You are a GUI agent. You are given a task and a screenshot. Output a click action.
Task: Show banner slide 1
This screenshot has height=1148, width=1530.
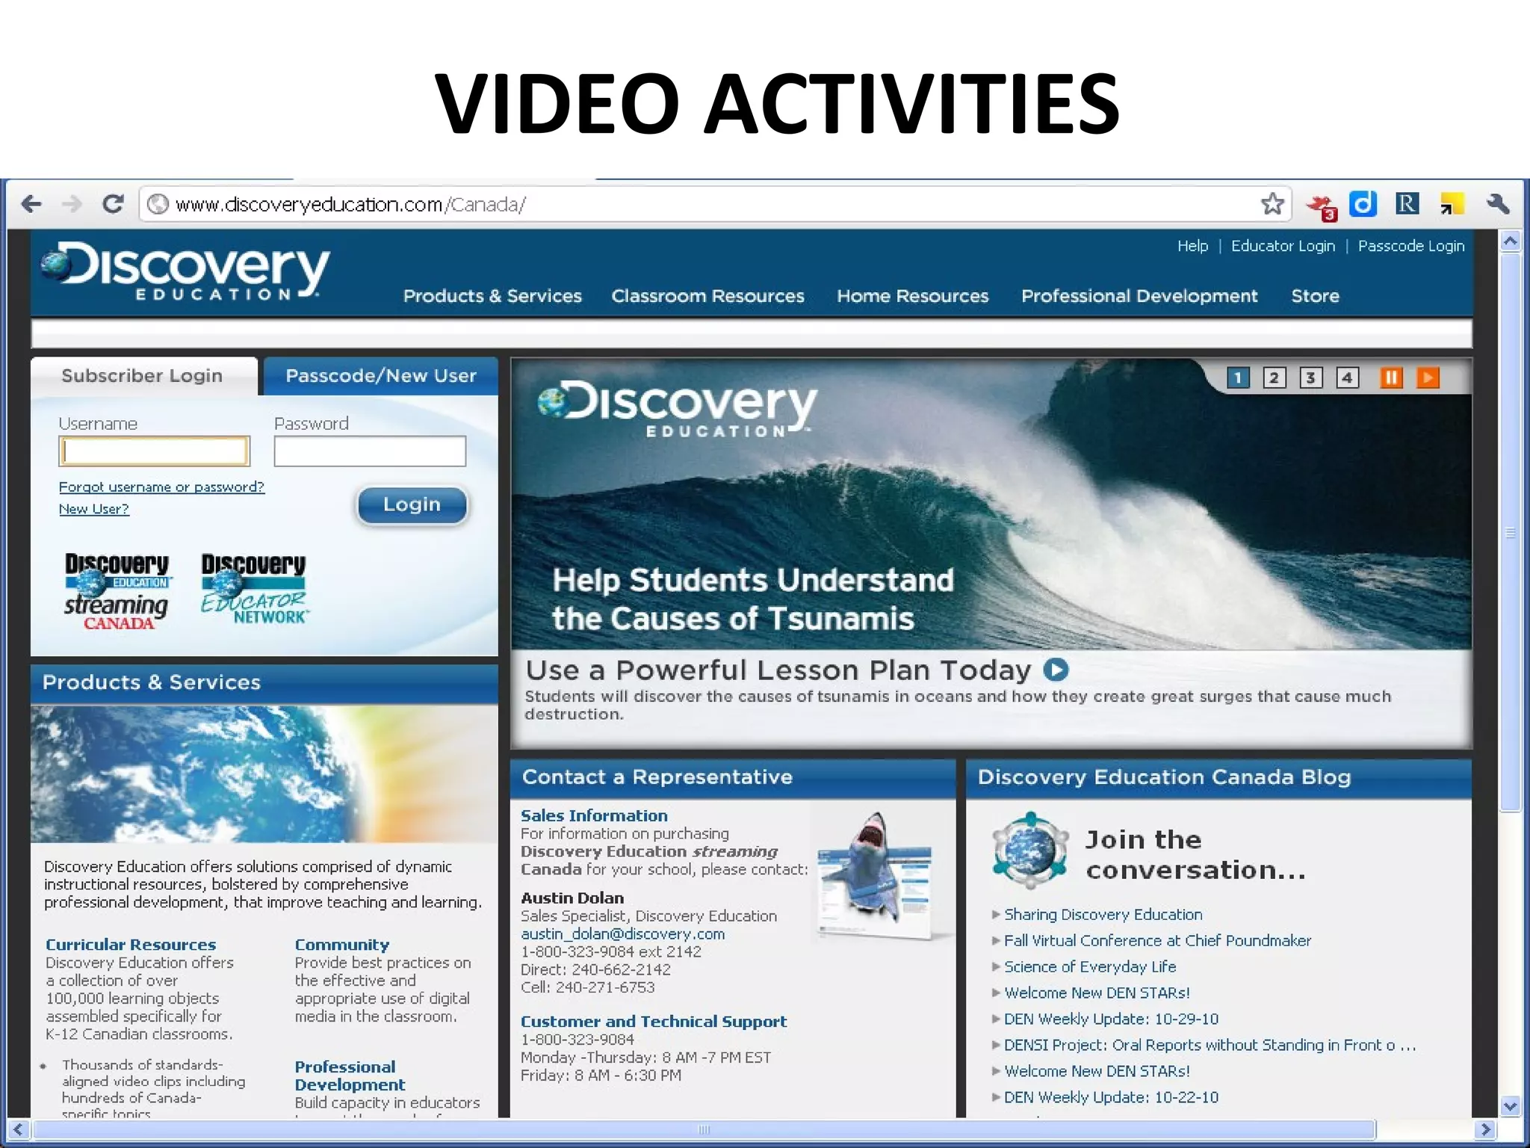point(1238,377)
